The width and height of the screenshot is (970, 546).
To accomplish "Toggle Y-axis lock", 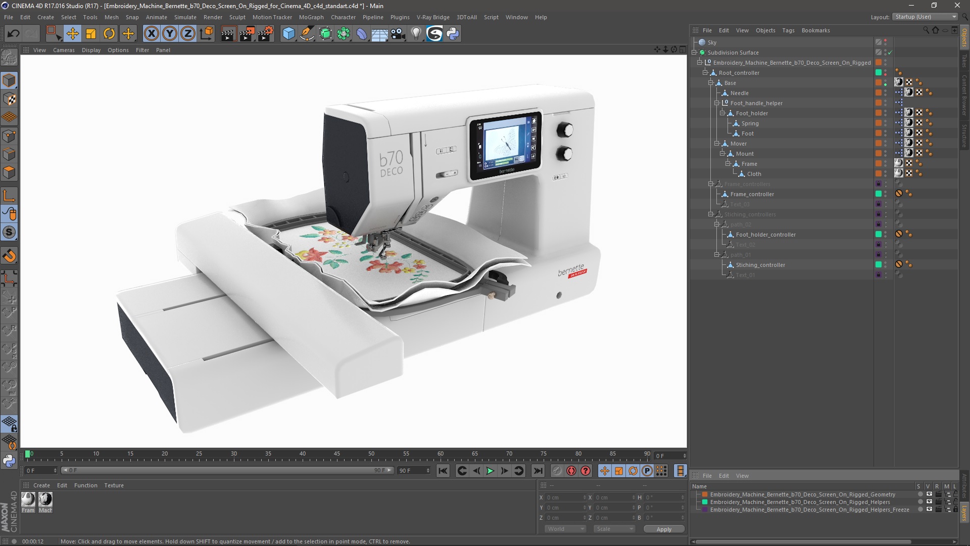I will pyautogui.click(x=170, y=34).
